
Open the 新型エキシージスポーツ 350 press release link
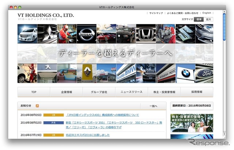114,125
